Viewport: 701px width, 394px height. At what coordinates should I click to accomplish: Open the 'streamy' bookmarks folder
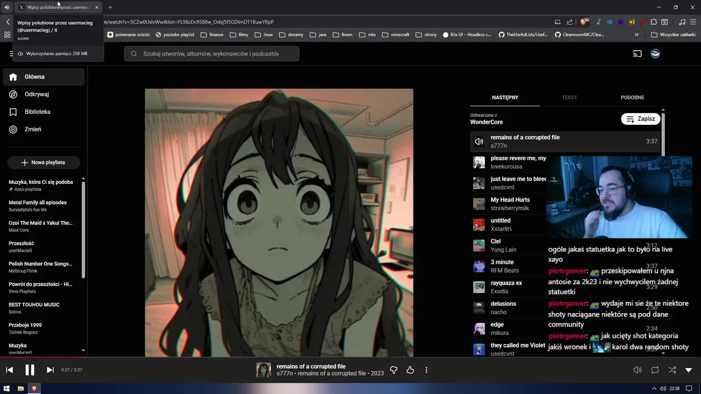(291, 34)
